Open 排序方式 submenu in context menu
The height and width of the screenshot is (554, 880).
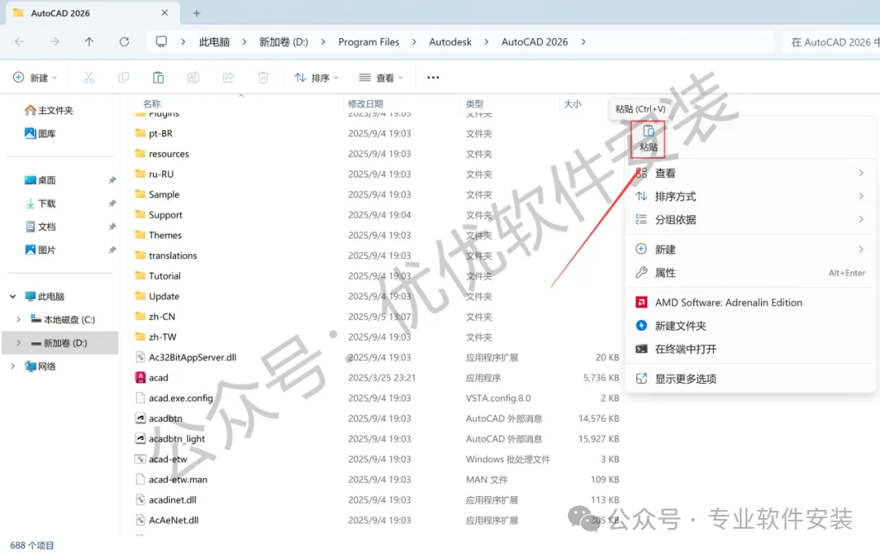(x=750, y=196)
